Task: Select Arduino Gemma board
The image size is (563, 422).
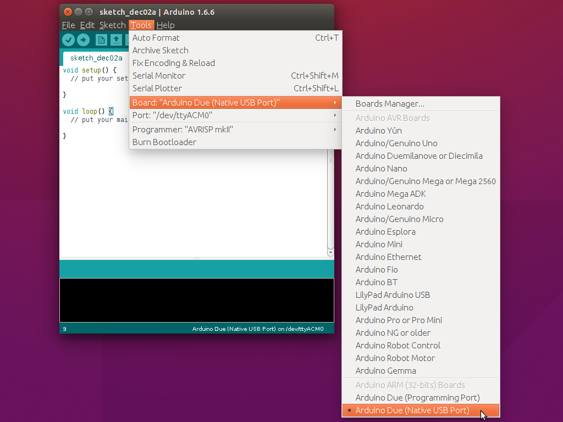Action: pyautogui.click(x=421, y=371)
